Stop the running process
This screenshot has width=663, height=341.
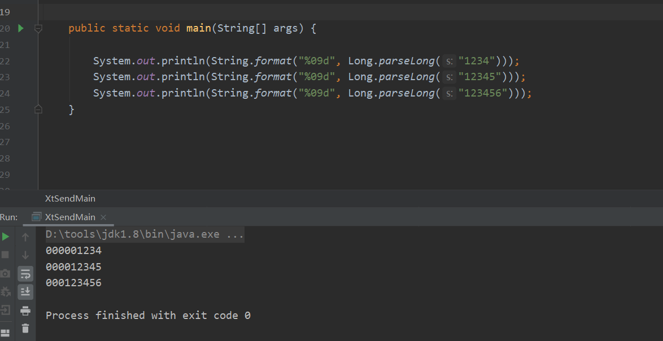(x=6, y=255)
